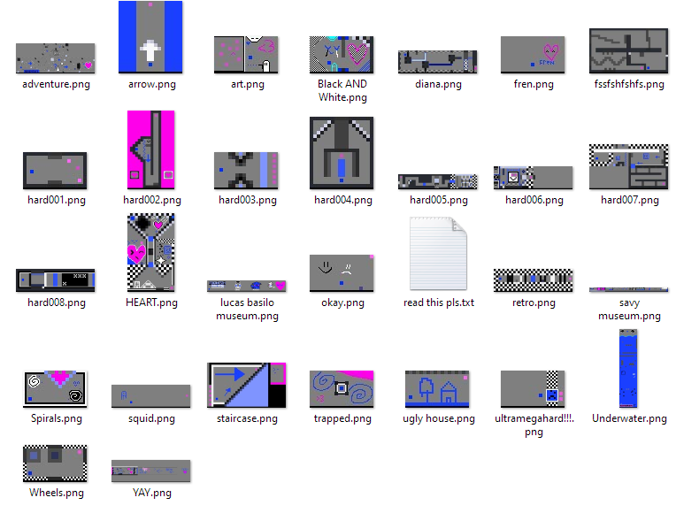Click the file name "adventure.png"

coord(56,84)
